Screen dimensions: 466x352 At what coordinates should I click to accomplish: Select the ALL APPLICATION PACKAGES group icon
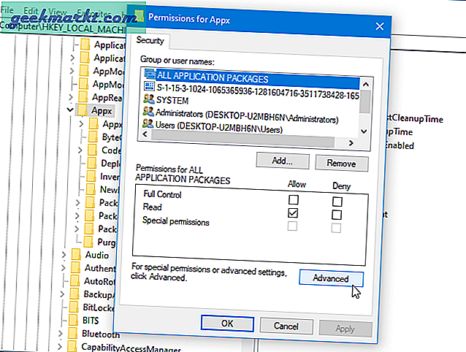click(x=149, y=78)
